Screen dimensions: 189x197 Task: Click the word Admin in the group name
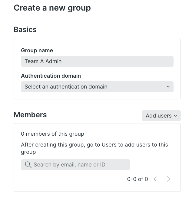pos(53,61)
